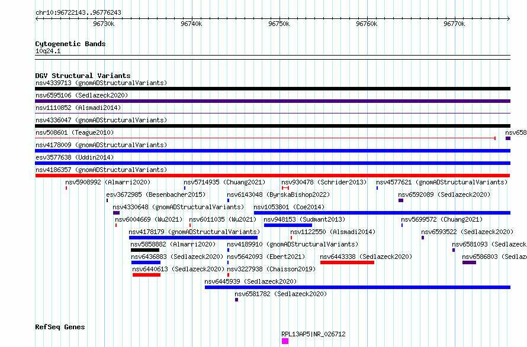Open the esv3577638 (Uddin2014) label

coord(75,157)
